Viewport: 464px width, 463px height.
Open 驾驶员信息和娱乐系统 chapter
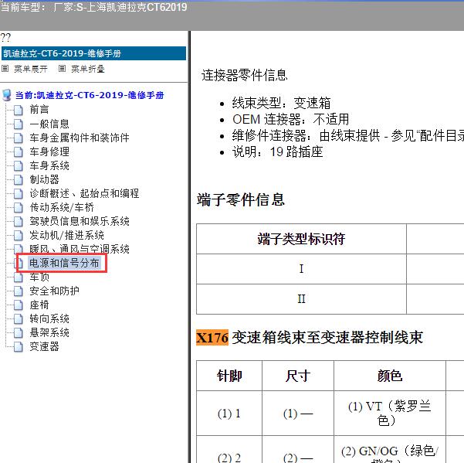coord(80,221)
